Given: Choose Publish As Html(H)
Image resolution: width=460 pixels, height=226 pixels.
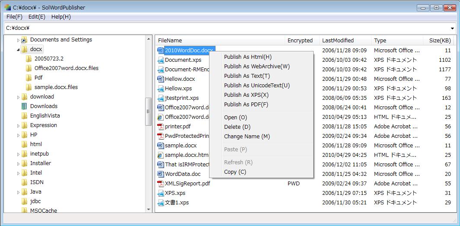Looking at the screenshot, I should [x=261, y=57].
